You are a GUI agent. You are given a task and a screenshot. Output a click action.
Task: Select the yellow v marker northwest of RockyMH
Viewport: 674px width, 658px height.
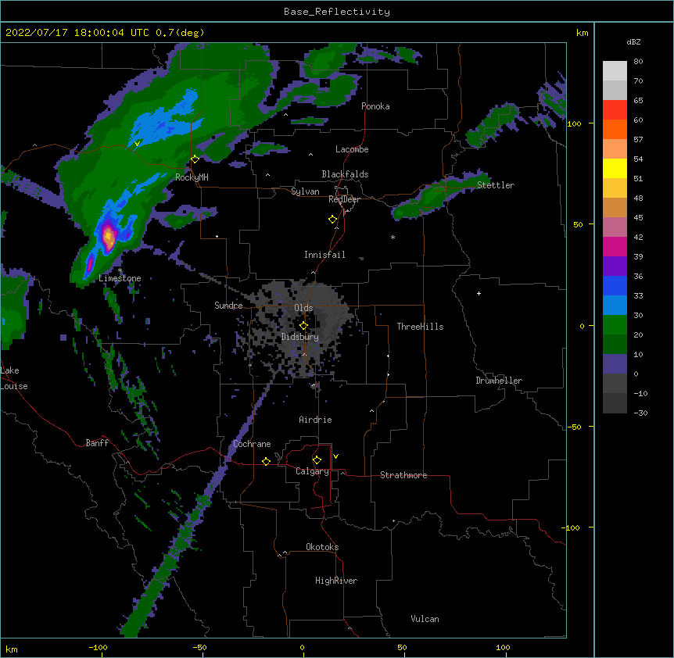[137, 144]
